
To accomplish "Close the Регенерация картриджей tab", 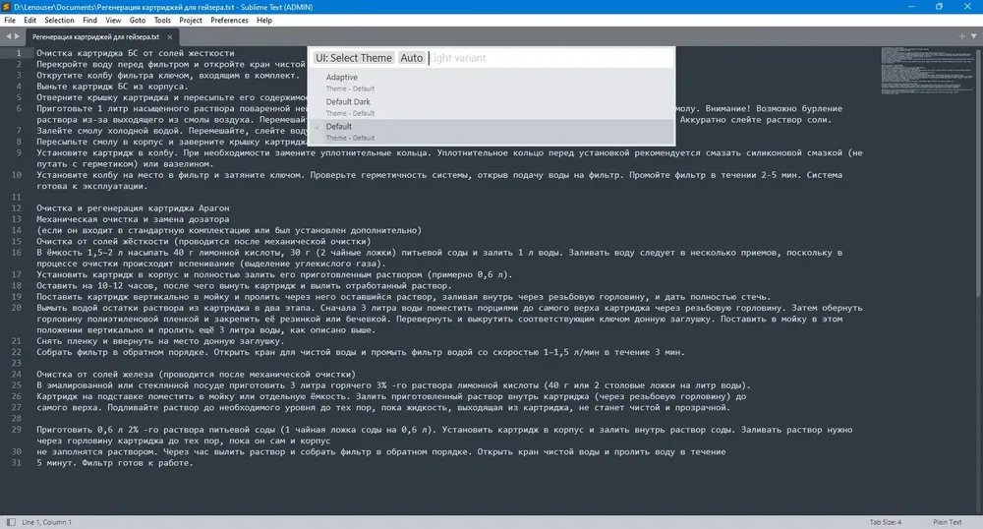I will click(169, 37).
